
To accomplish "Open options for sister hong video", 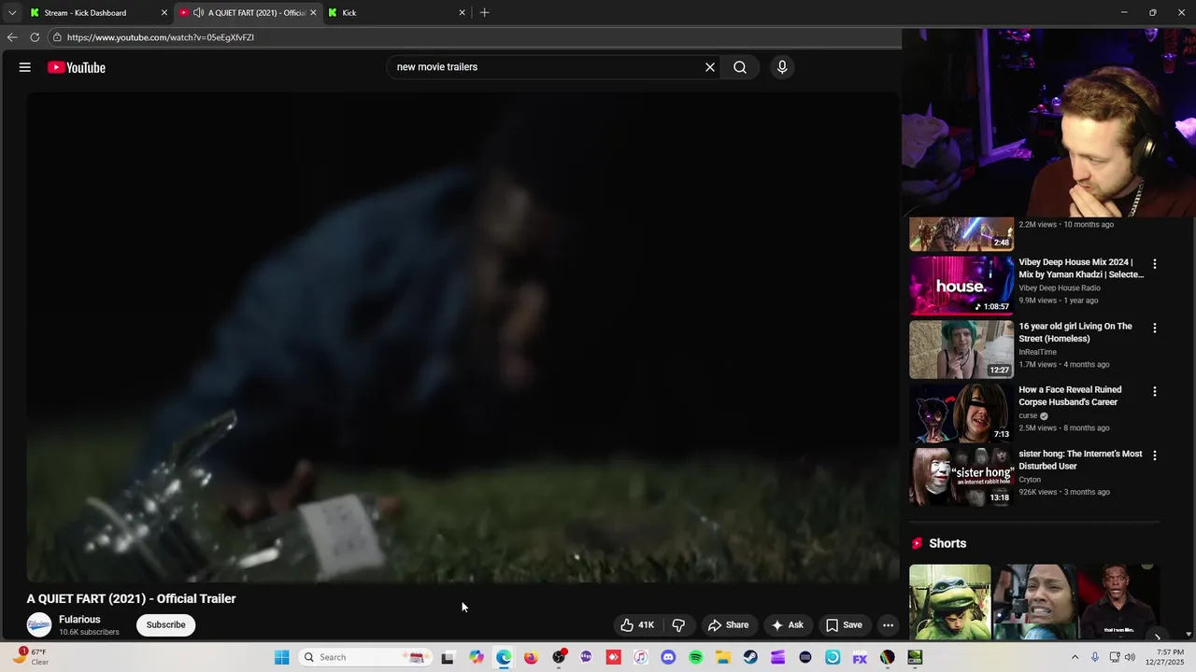I will tap(1155, 455).
